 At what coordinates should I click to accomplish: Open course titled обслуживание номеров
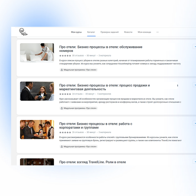pyautogui.click(x=101, y=49)
